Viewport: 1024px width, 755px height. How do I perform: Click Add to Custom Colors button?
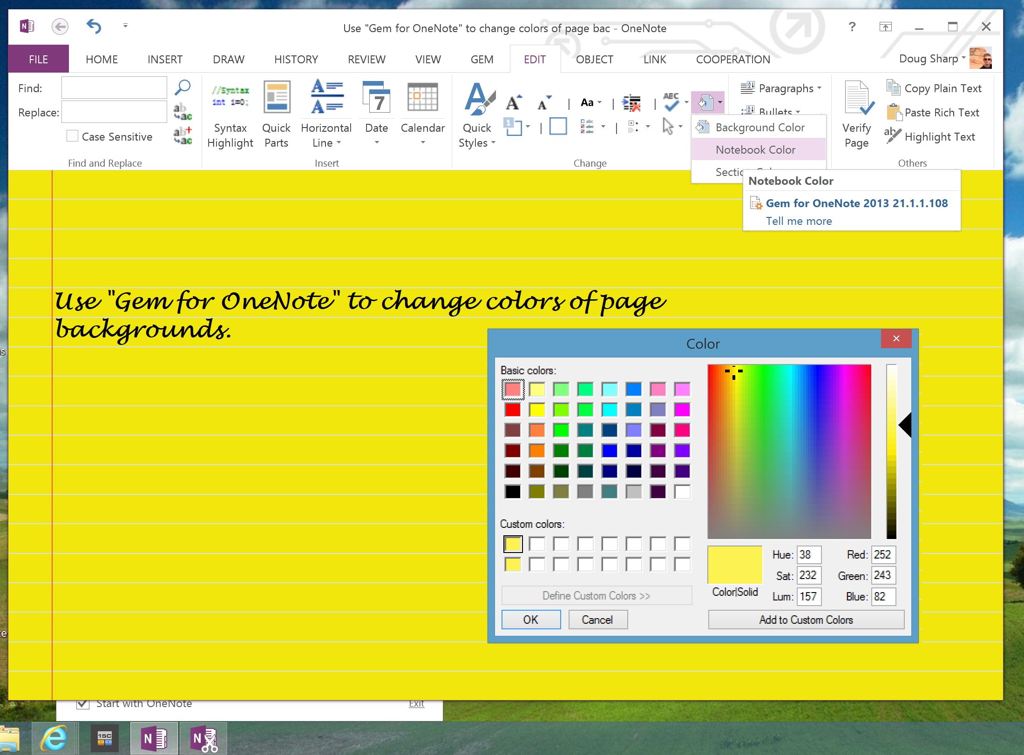tap(806, 620)
